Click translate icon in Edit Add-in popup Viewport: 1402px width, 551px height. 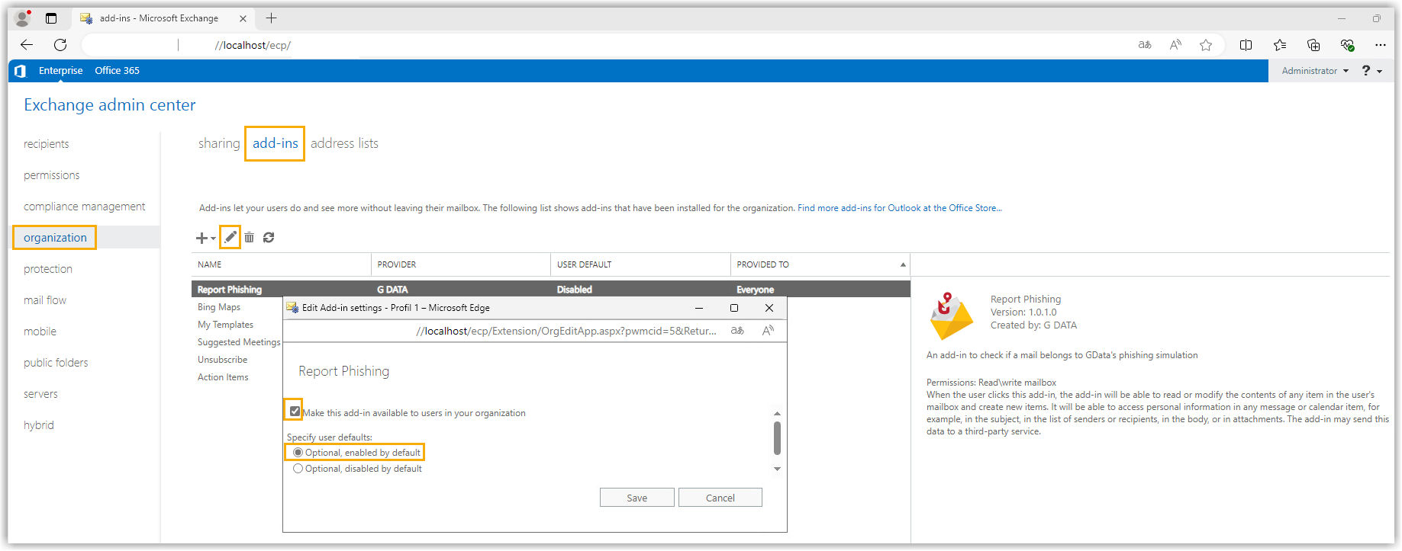(x=737, y=331)
